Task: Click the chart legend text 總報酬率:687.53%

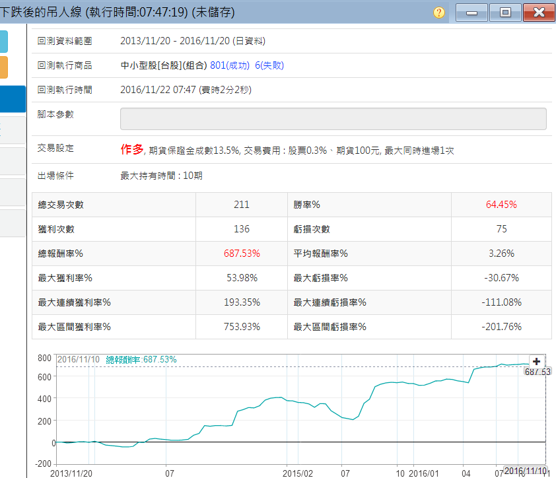Action: tap(141, 359)
